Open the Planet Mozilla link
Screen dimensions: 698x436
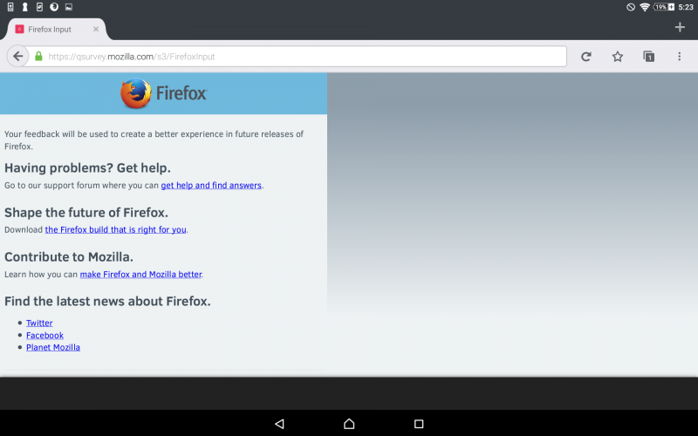pyautogui.click(x=53, y=347)
